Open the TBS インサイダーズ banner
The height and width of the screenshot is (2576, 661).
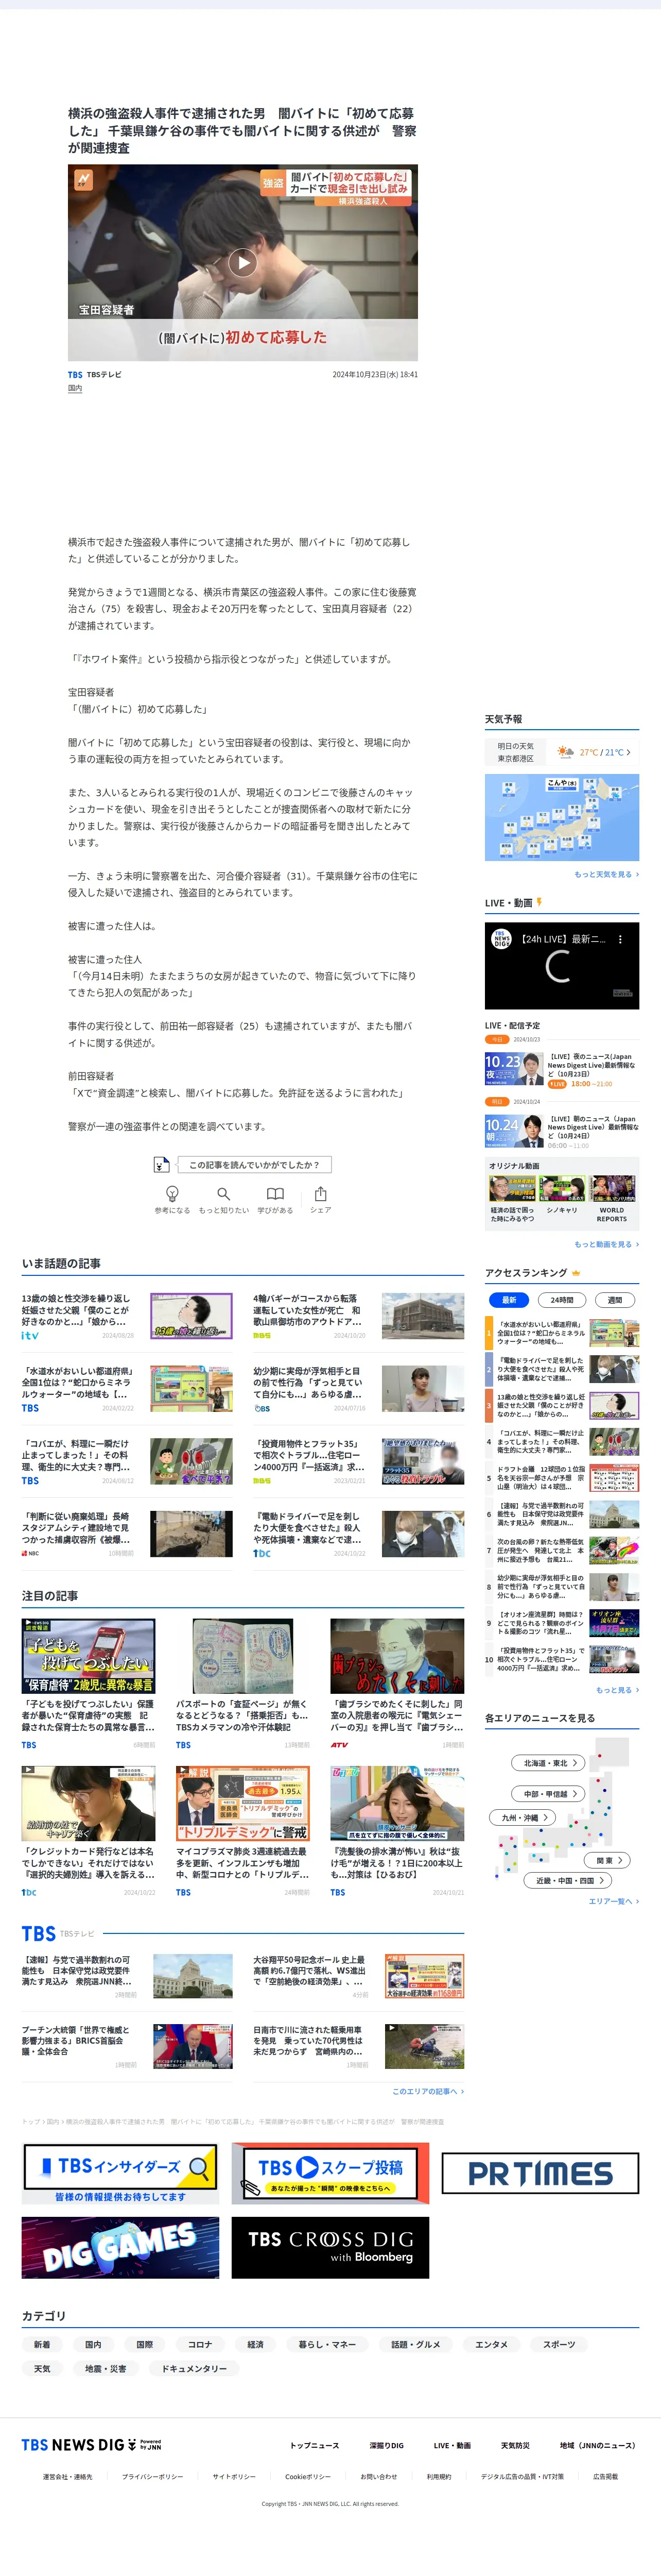[x=120, y=2172]
